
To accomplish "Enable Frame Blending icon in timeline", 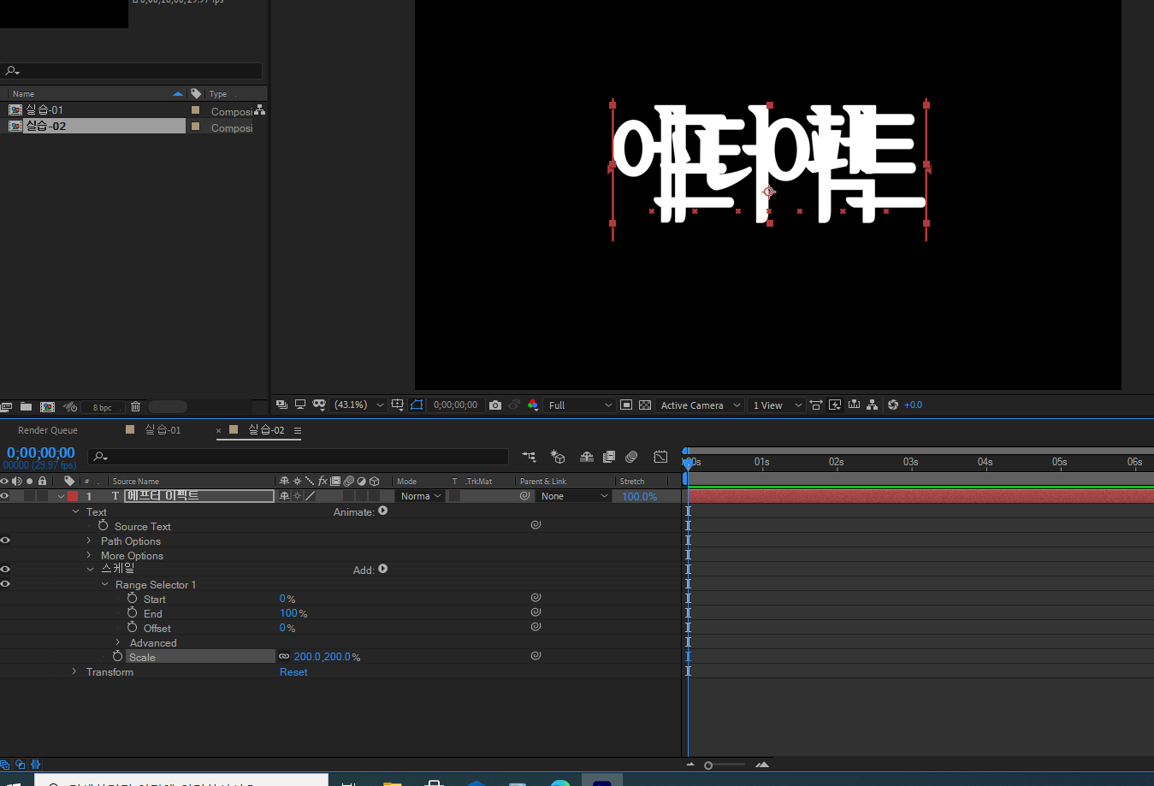I will coord(609,457).
